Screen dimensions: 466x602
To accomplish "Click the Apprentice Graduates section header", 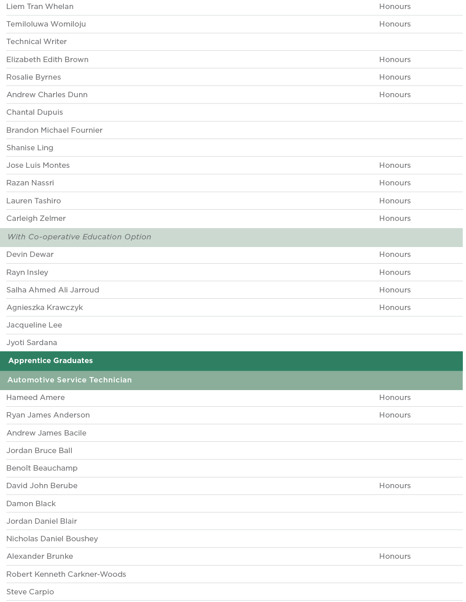I will (x=50, y=361).
